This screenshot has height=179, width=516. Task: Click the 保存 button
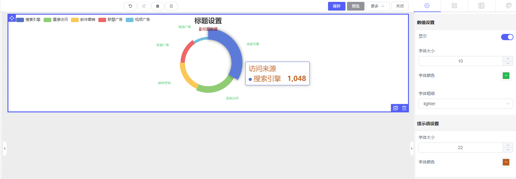336,6
